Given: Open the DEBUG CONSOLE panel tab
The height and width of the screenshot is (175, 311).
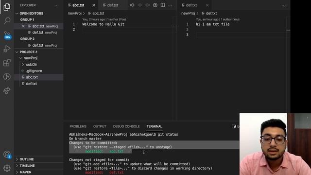Looking at the screenshot, I should tap(126, 126).
